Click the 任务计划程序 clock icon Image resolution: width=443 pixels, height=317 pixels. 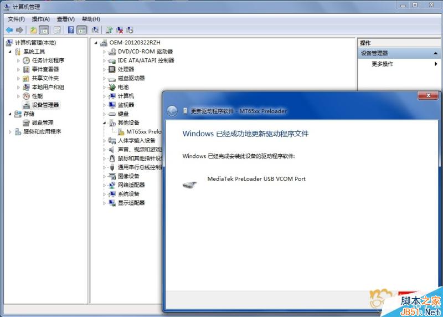[x=26, y=60]
